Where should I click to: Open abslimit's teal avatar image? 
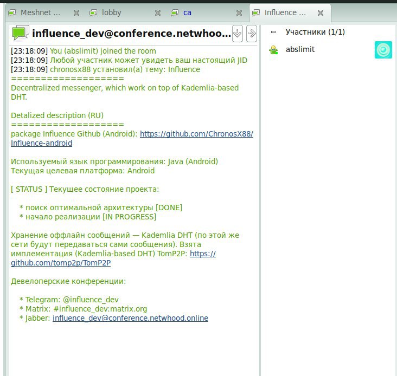pos(383,50)
